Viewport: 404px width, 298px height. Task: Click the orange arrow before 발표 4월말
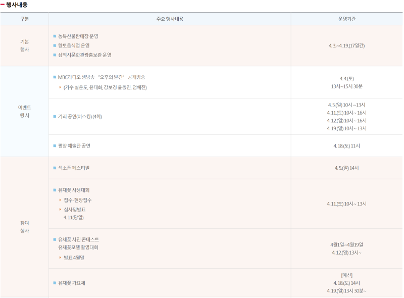(x=60, y=258)
